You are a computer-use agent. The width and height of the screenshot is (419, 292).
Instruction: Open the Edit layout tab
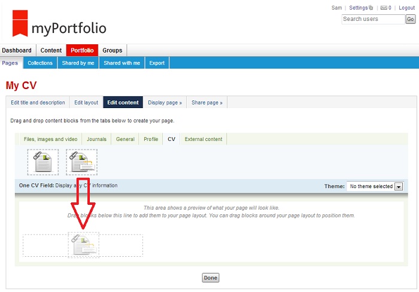pyautogui.click(x=86, y=102)
